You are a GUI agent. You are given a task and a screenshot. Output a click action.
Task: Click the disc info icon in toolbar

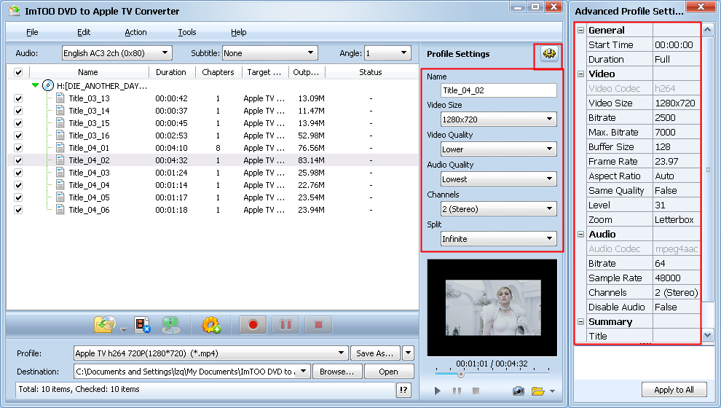[170, 325]
